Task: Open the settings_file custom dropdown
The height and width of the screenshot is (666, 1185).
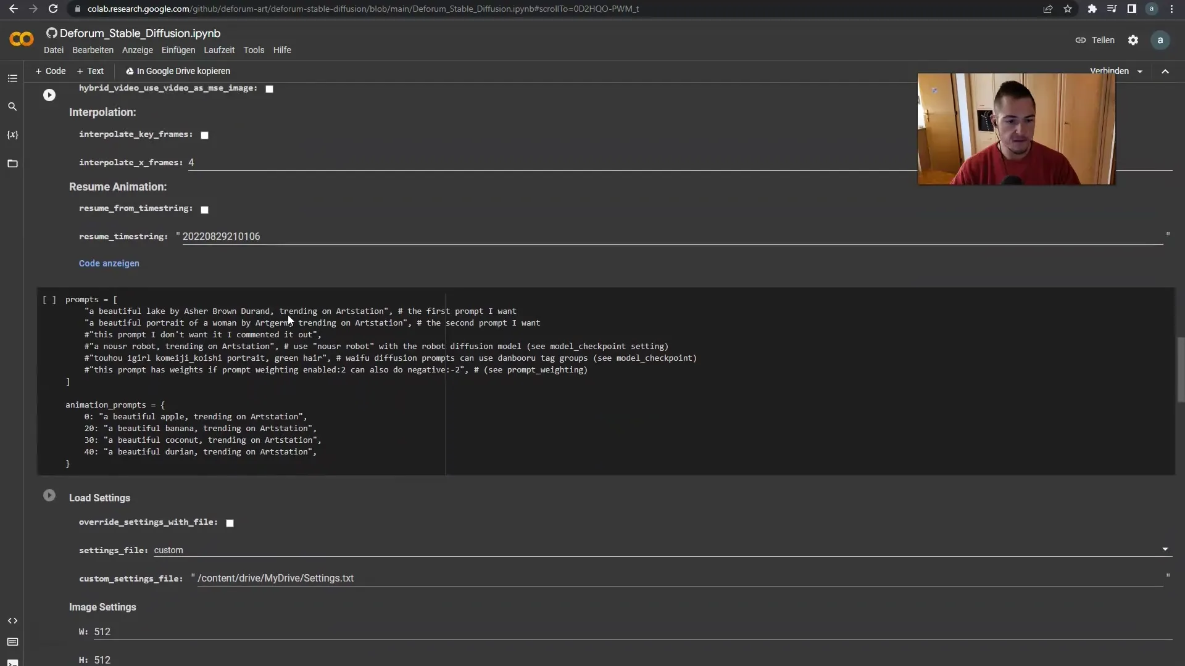Action: (x=662, y=550)
